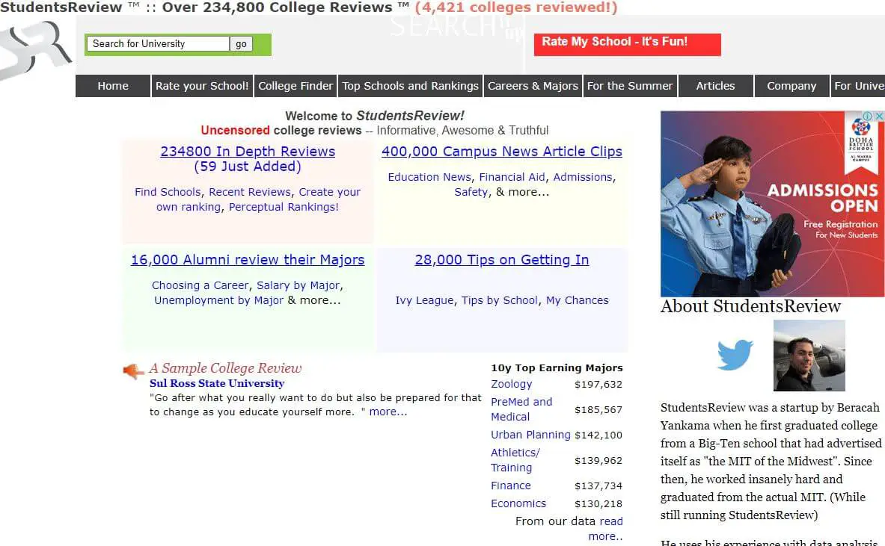Click Unemployment by Major link
The width and height of the screenshot is (885, 546).
point(219,300)
